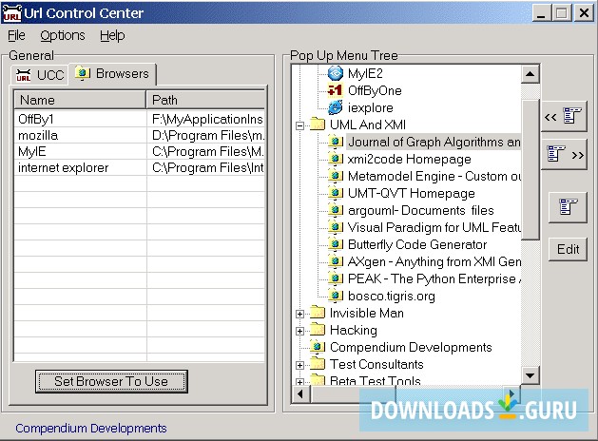Open the Help menu

click(112, 35)
